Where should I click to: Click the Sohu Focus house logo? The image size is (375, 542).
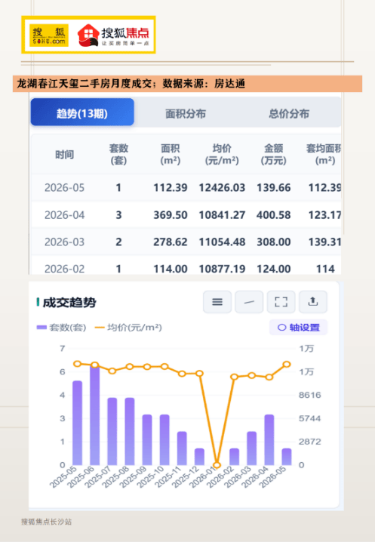point(113,35)
